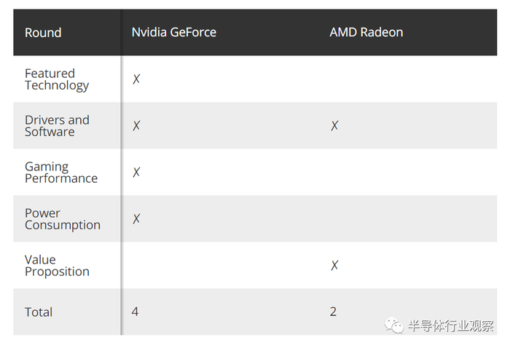The width and height of the screenshot is (510, 348).
Task: Click AMD's X in the Drivers and Software row
Action: [334, 125]
